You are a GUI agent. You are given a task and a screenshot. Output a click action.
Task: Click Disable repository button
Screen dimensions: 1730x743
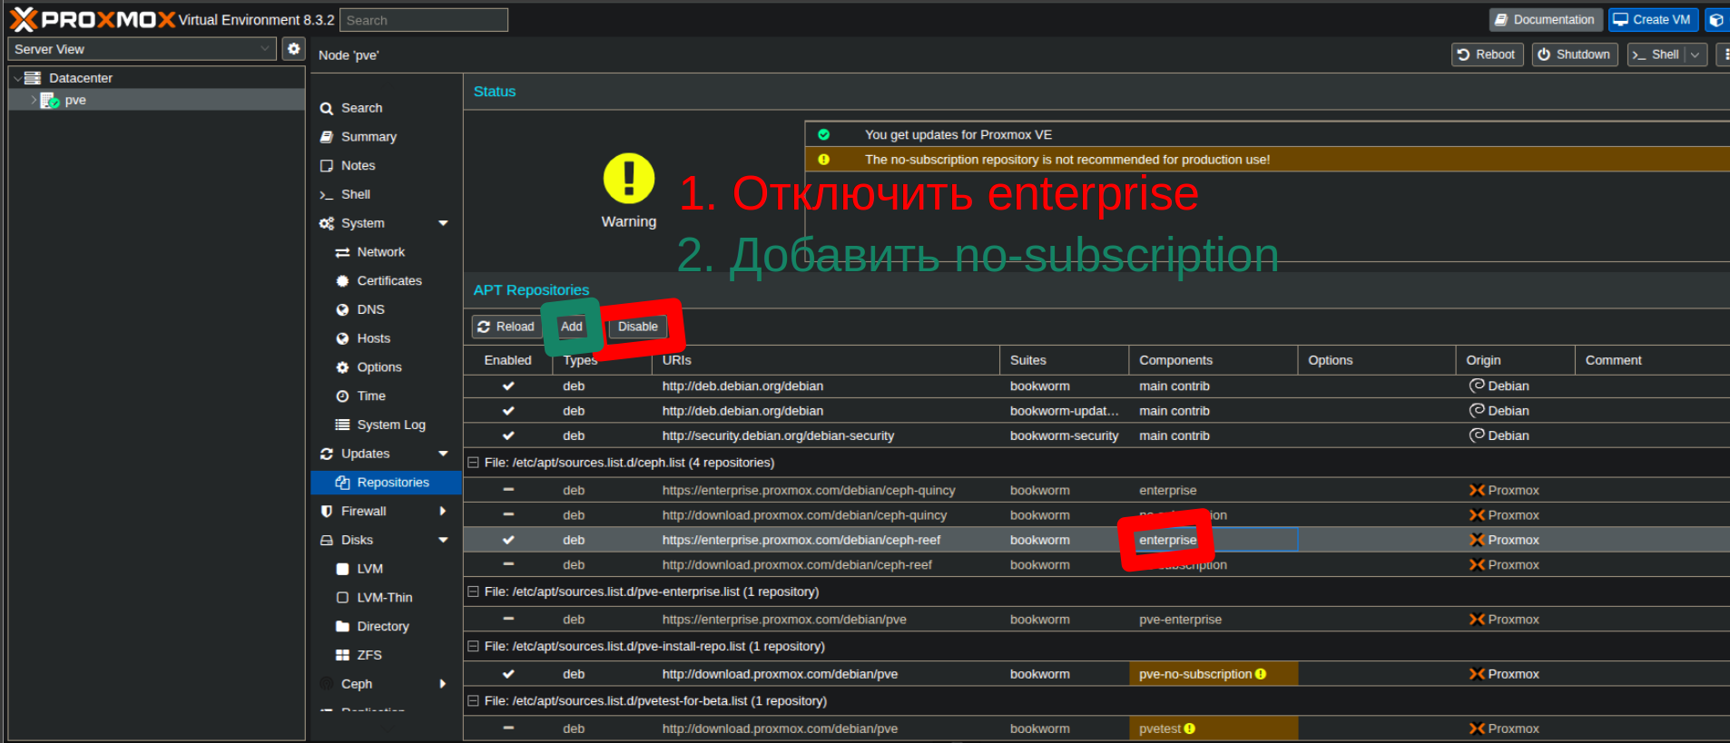pyautogui.click(x=638, y=327)
